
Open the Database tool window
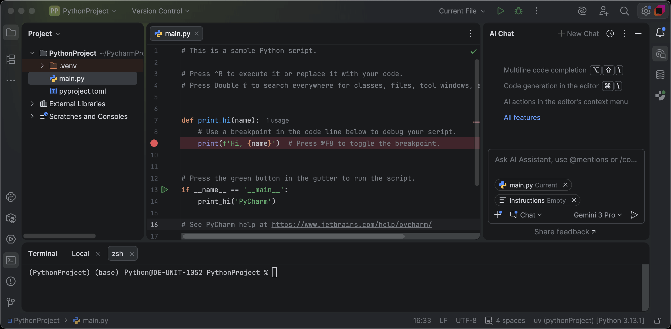click(660, 75)
